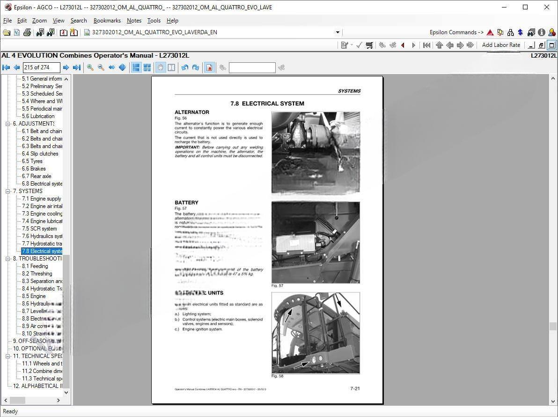Toggle the text select tool
This screenshot has height=417, width=558.
pos(171,67)
